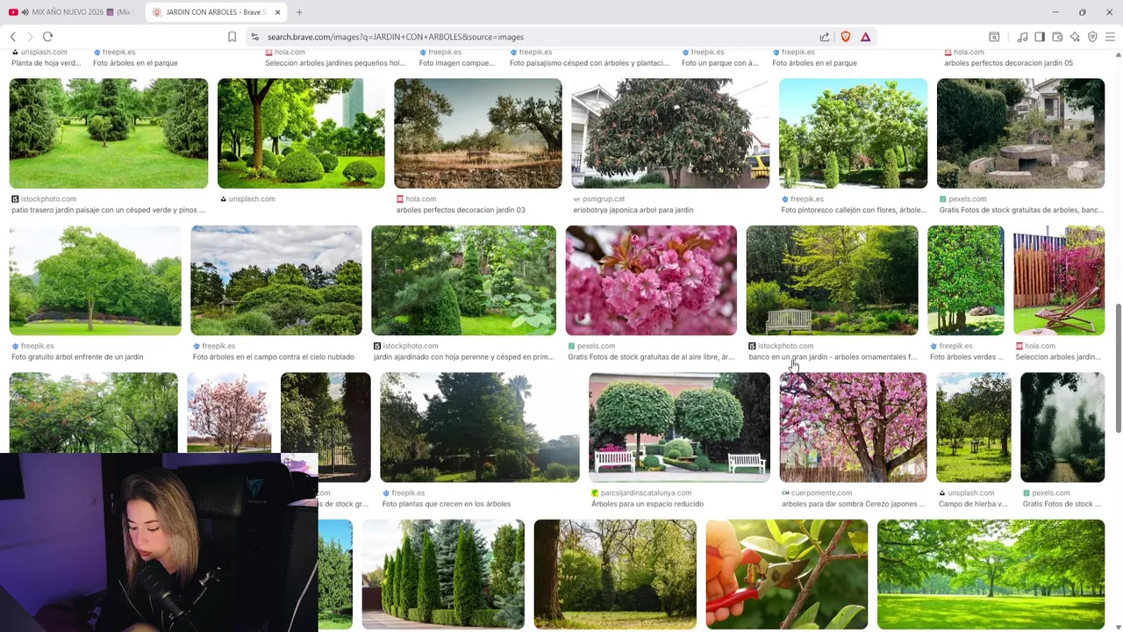
Task: Open the Brave hamburger main menu
Action: (1110, 37)
